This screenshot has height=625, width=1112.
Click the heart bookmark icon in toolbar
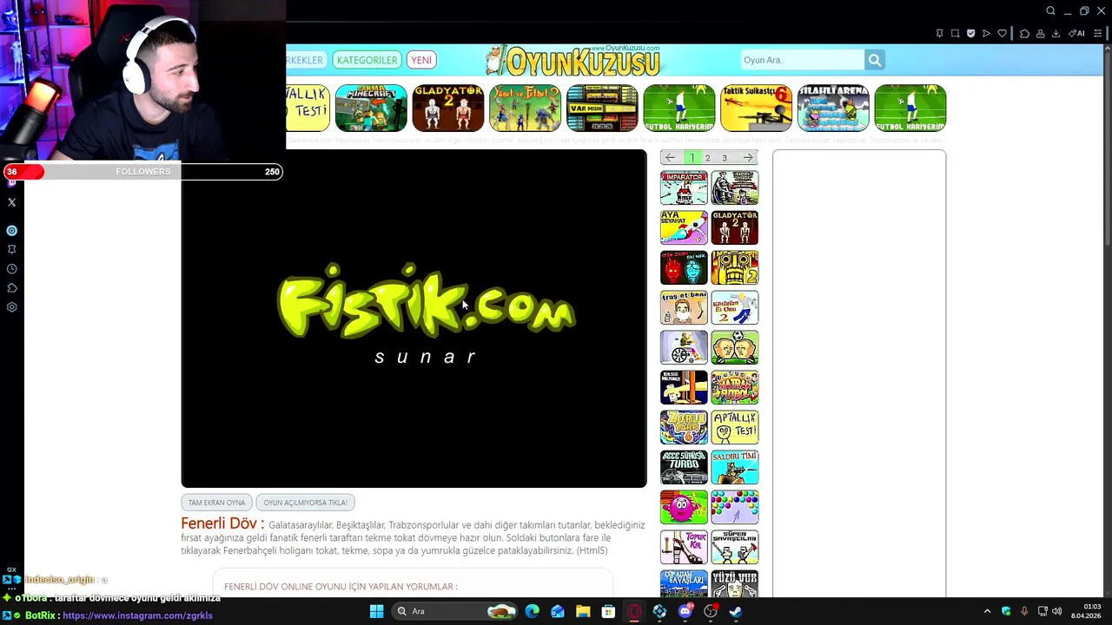point(1002,33)
